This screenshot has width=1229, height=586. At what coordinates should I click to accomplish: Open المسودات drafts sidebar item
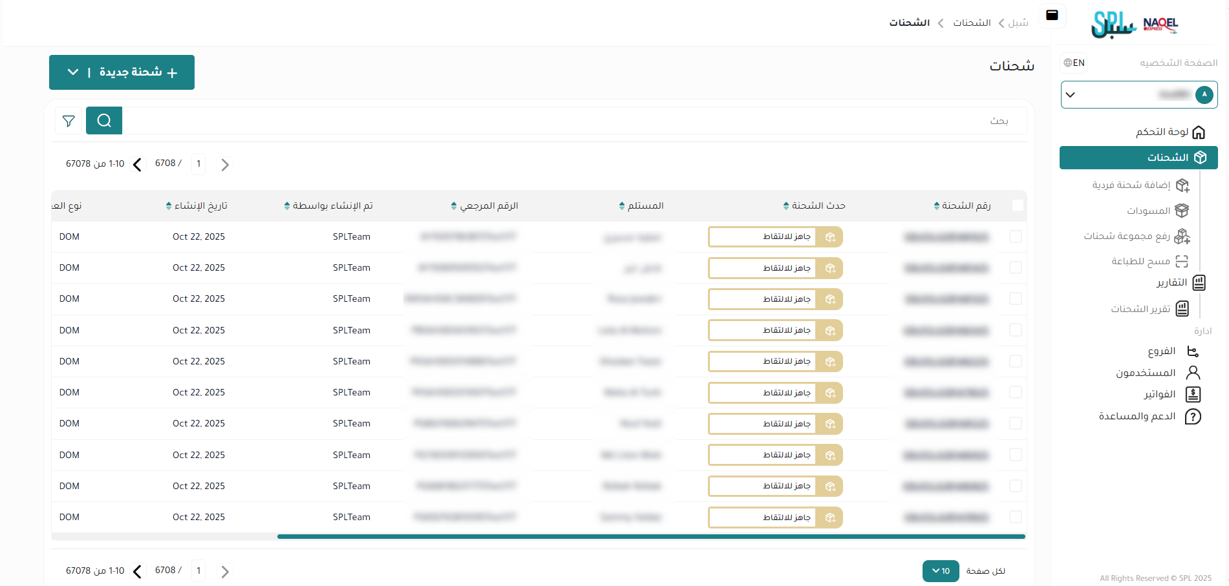1157,211
